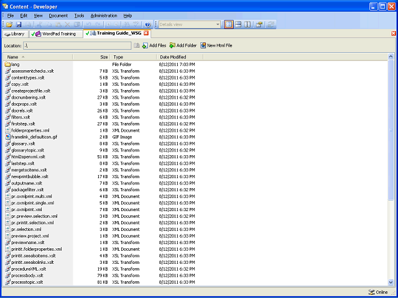Switch to the Library tab

(x=15, y=34)
